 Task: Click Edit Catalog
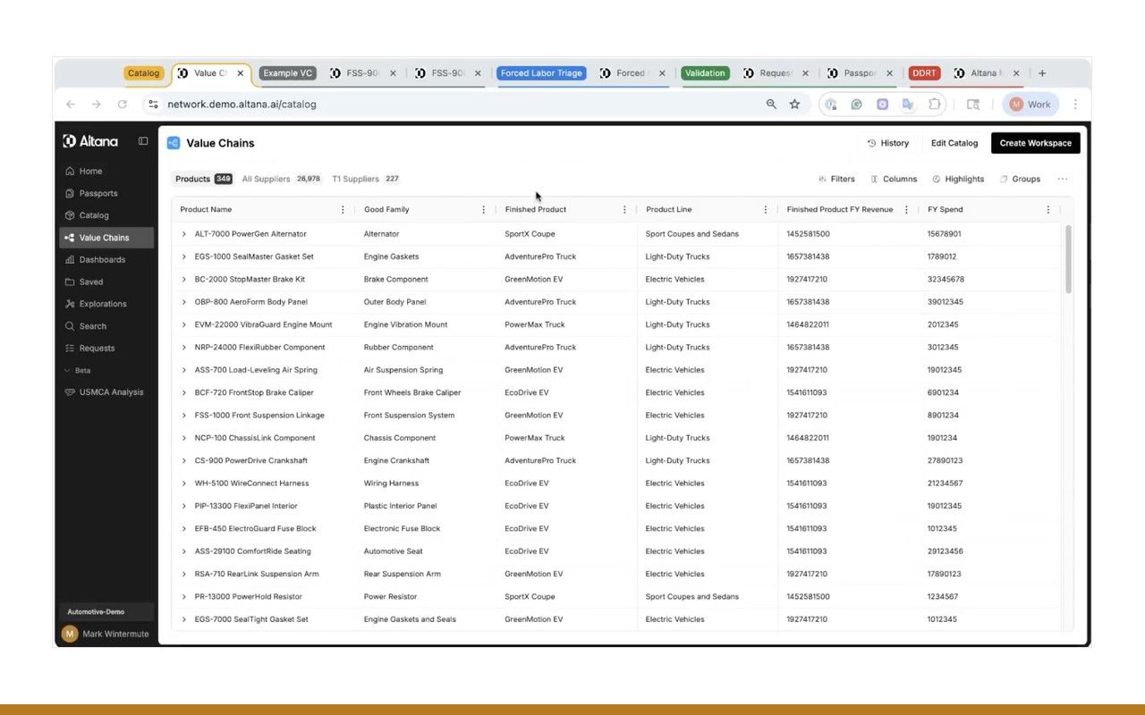(954, 143)
